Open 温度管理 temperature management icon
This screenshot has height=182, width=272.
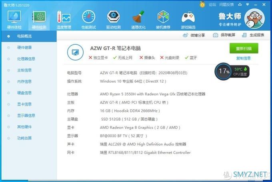point(64,20)
